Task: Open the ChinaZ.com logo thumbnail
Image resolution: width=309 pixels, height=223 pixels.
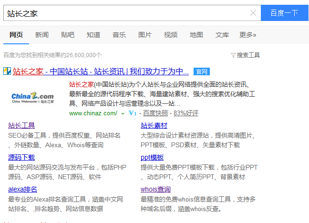Action: pos(33,98)
